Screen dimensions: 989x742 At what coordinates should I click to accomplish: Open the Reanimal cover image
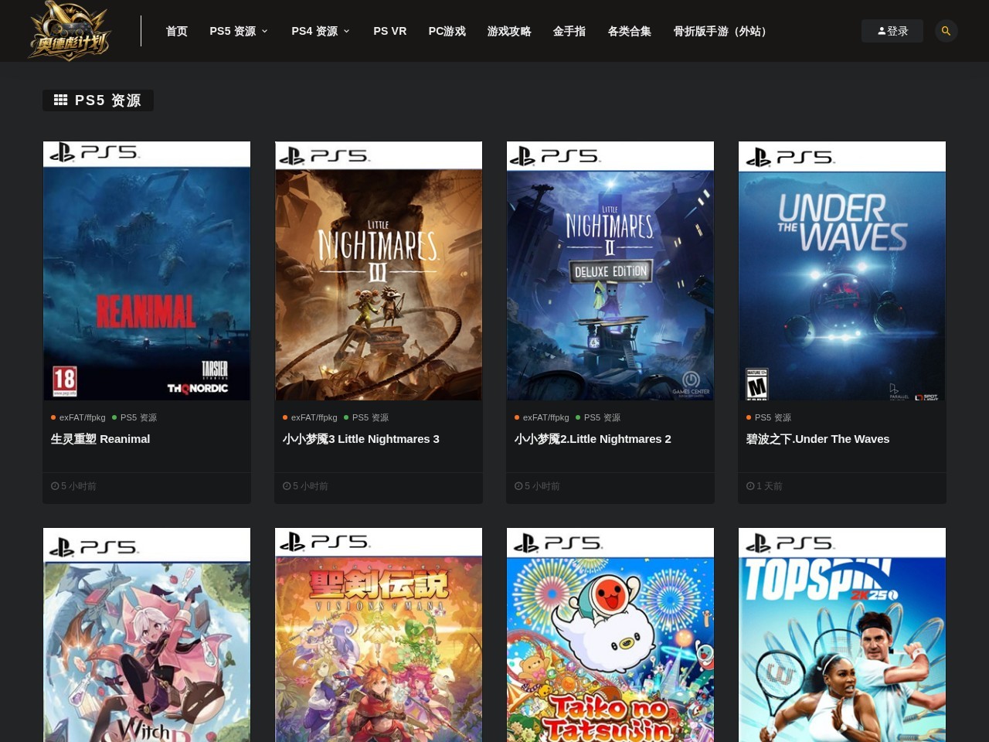[x=147, y=271]
